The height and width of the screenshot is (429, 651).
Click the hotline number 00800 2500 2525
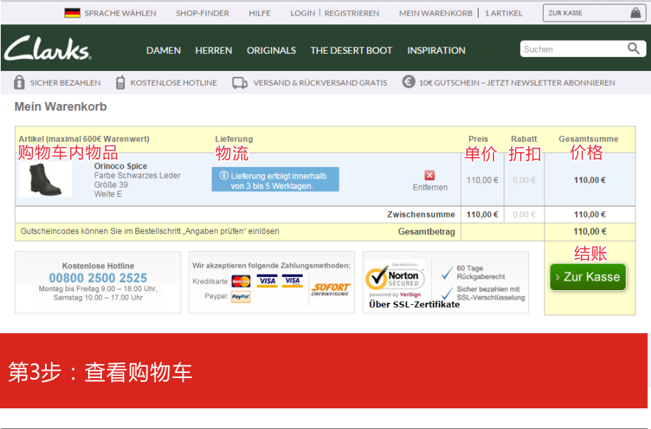pos(98,278)
